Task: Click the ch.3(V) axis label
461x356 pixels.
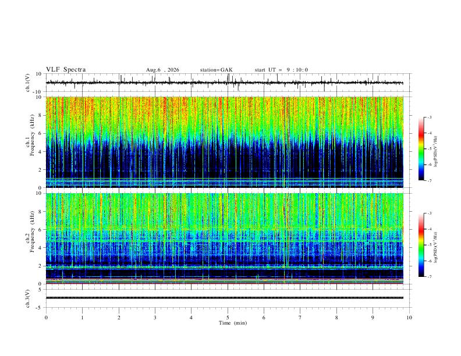Action: [x=28, y=298]
